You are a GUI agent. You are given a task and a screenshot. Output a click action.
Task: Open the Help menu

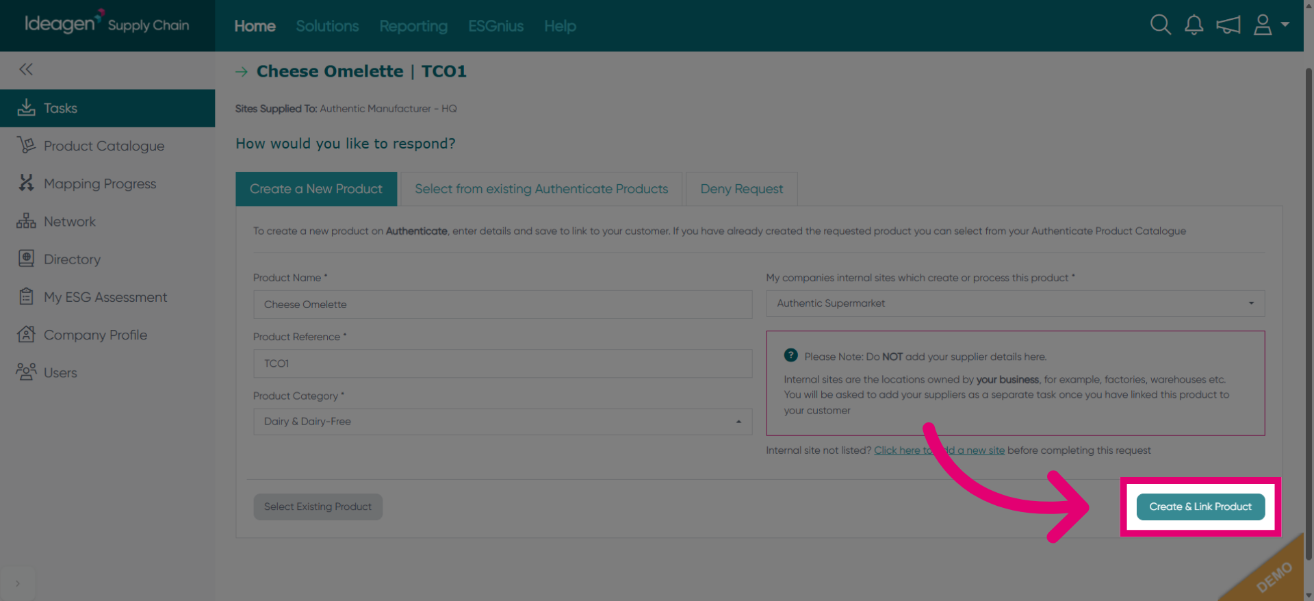pos(560,26)
